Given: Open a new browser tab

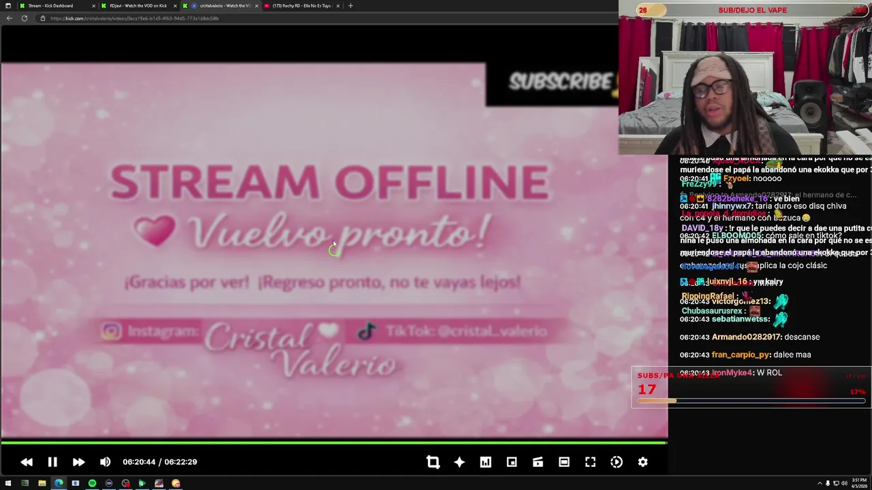Looking at the screenshot, I should pyautogui.click(x=350, y=5).
